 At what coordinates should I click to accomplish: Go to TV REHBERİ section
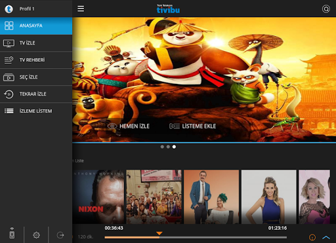tap(36, 60)
